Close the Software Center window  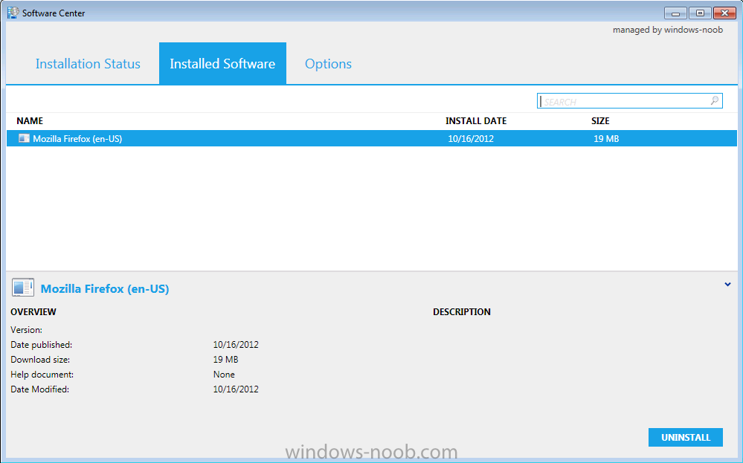[724, 13]
